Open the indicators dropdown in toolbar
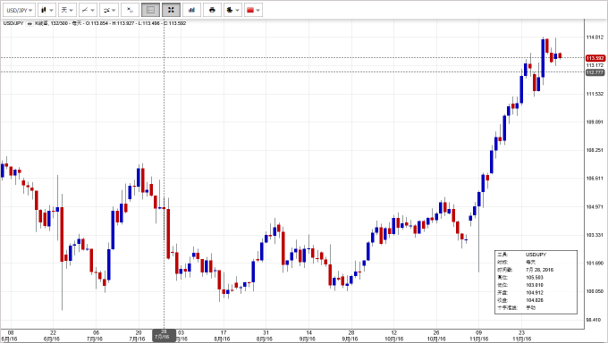This screenshot has height=343, width=608. (109, 10)
